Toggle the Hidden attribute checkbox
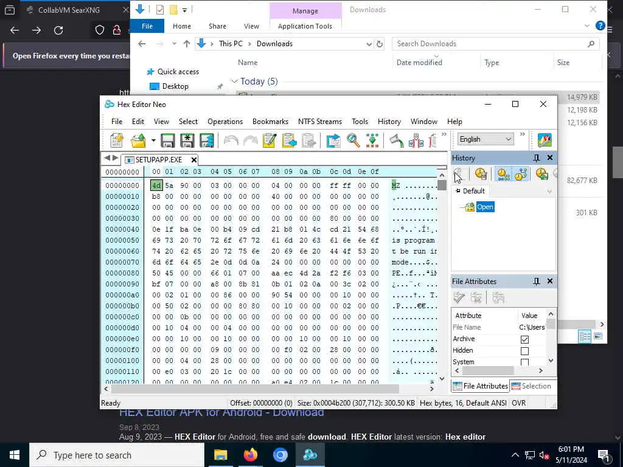The height and width of the screenshot is (467, 623). tap(524, 351)
